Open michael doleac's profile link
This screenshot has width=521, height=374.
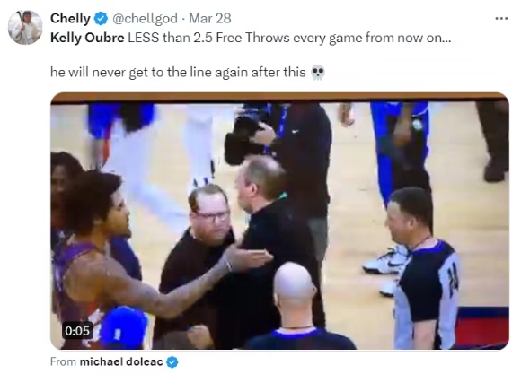tap(121, 361)
